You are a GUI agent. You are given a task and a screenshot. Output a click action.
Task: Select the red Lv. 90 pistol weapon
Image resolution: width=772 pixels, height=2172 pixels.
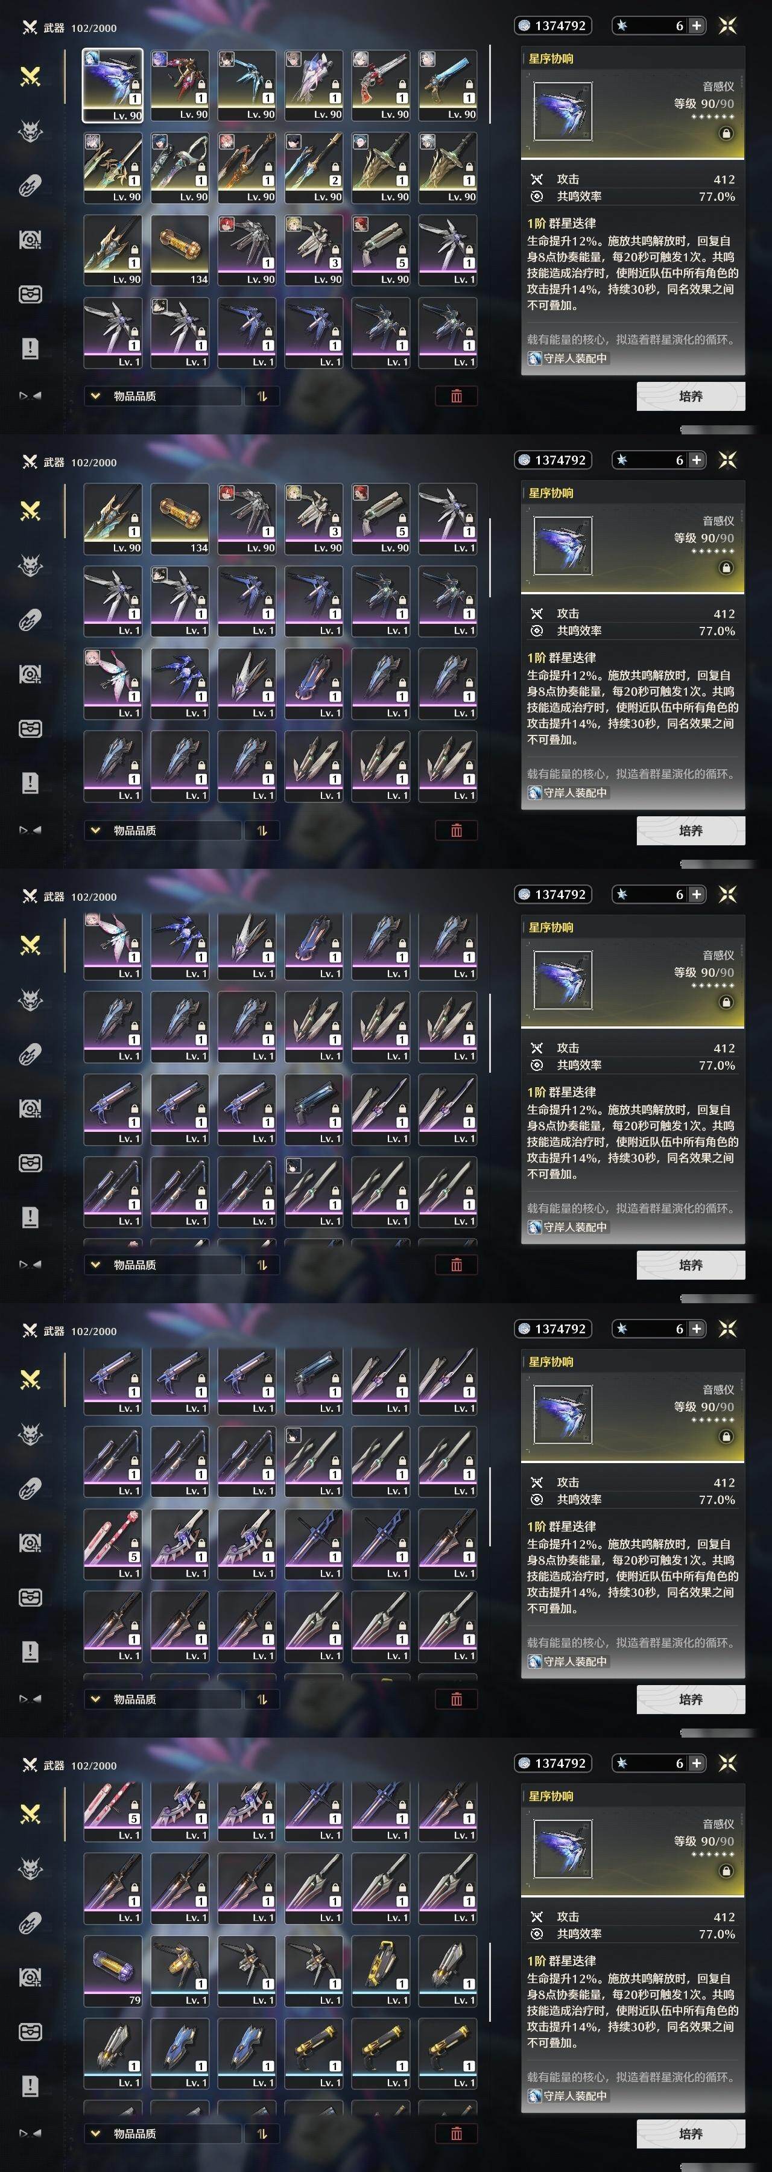click(x=381, y=85)
